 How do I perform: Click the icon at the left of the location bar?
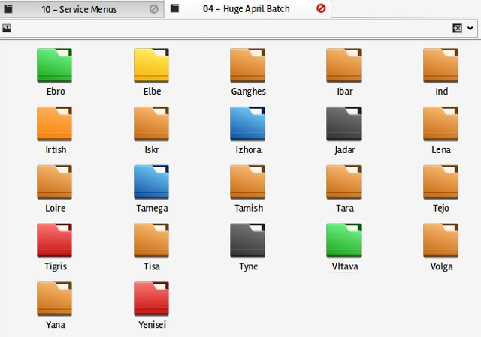click(x=8, y=28)
